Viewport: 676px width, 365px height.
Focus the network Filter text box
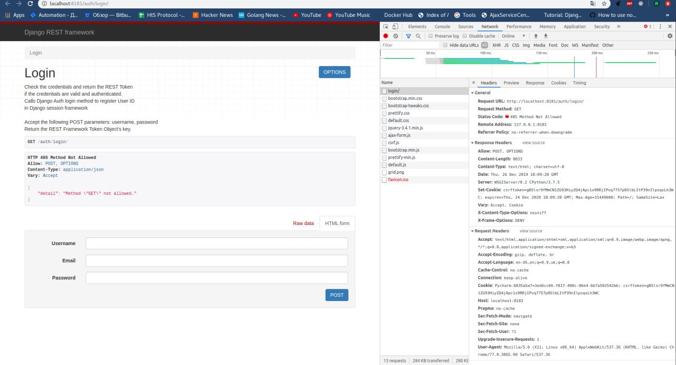coord(411,45)
